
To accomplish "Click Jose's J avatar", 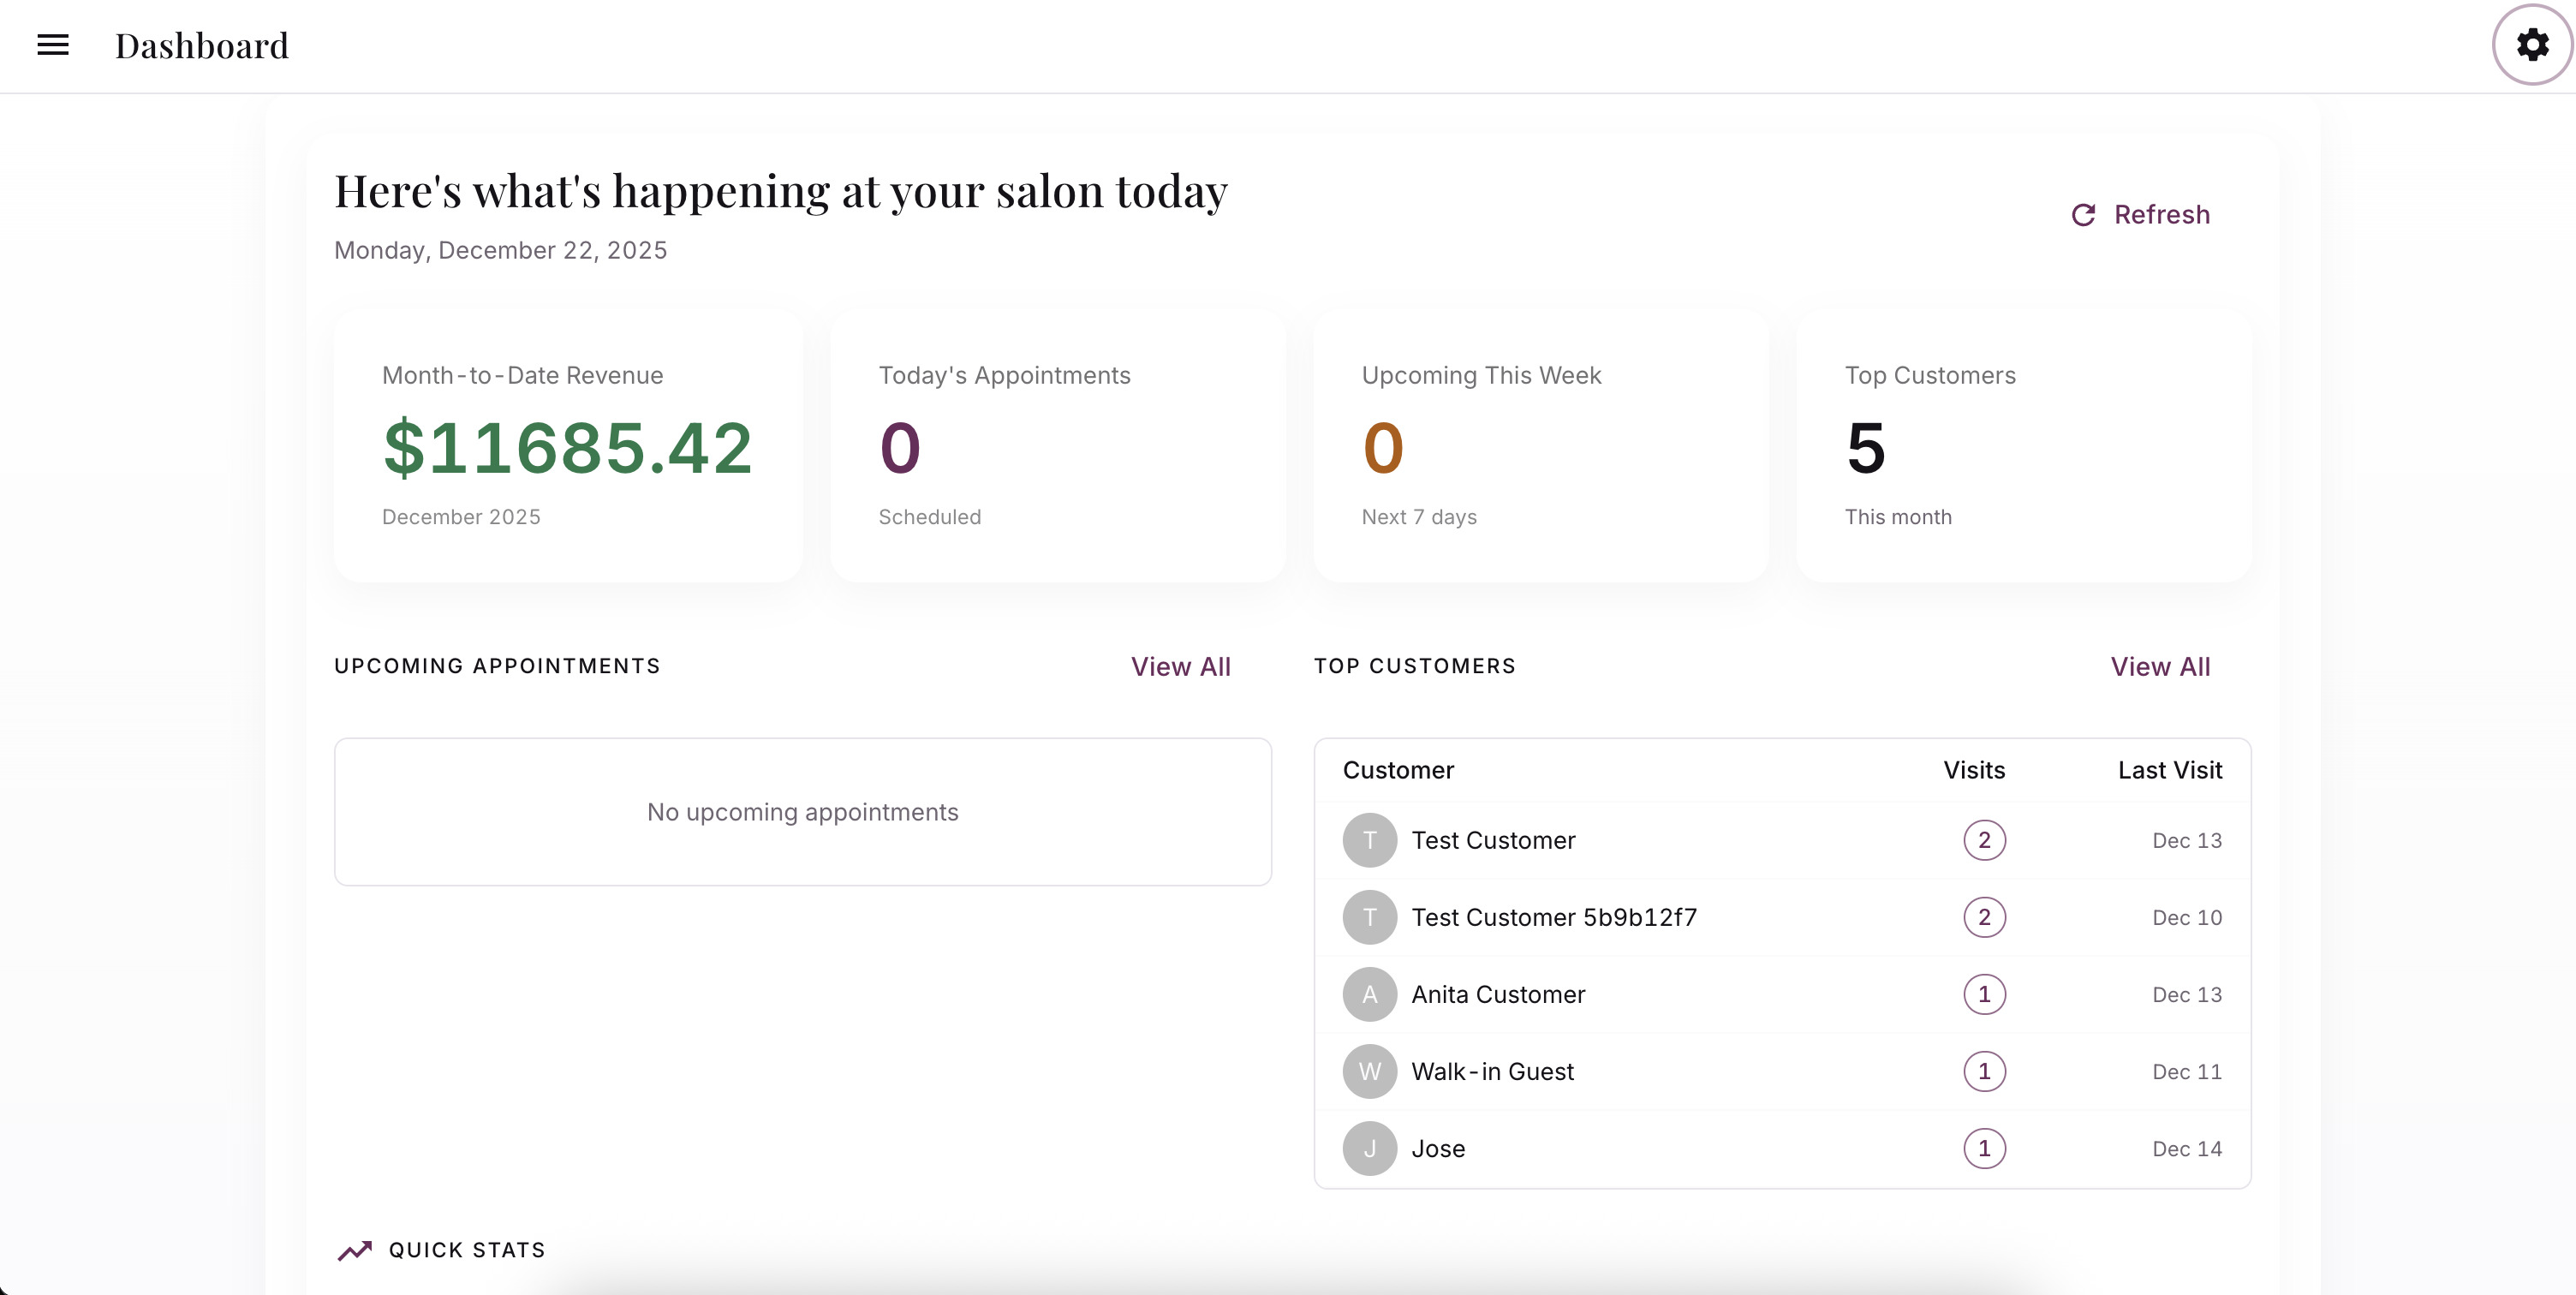I will pos(1369,1148).
